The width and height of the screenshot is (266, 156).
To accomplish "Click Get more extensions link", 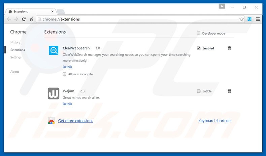I will (76, 121).
